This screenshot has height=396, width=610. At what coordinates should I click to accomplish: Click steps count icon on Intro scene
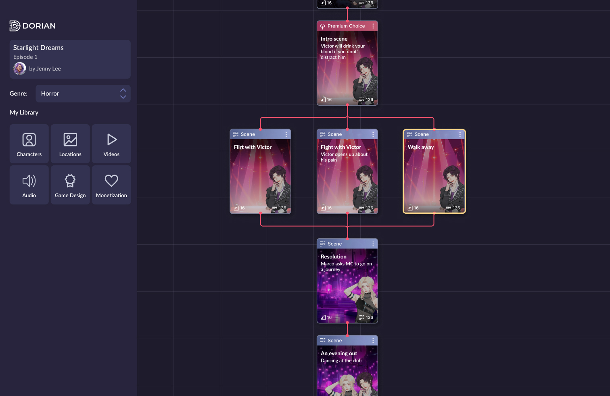pyautogui.click(x=323, y=100)
